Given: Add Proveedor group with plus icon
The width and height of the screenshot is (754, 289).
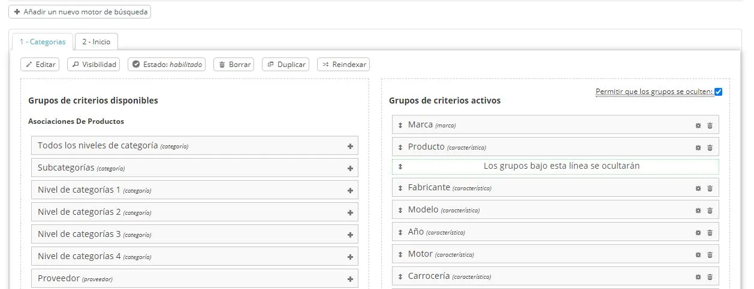Looking at the screenshot, I should coord(350,279).
